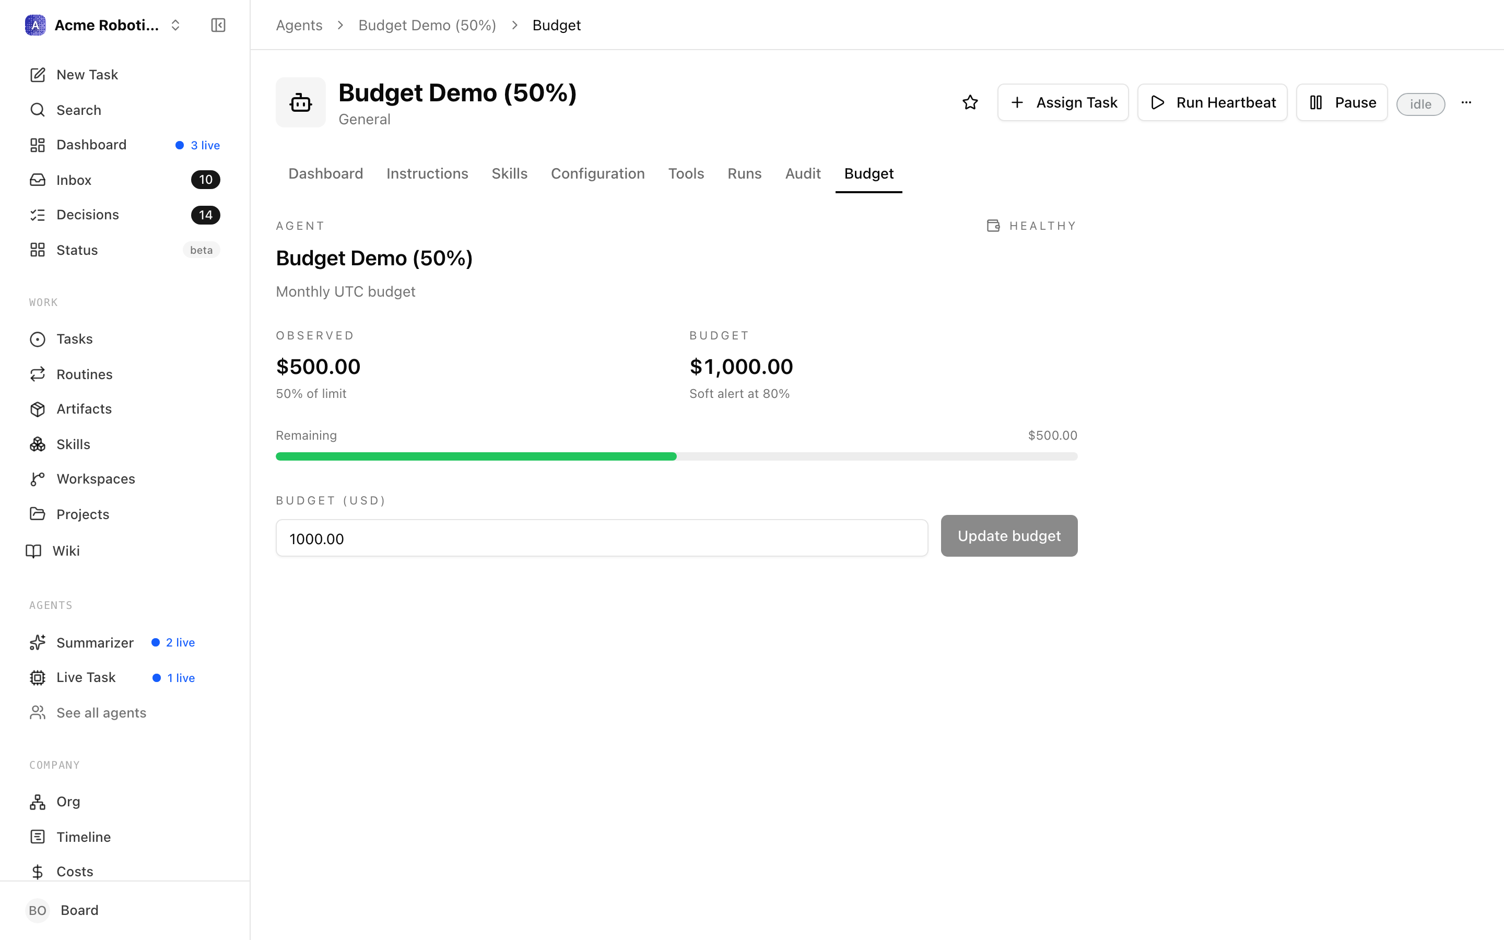The width and height of the screenshot is (1504, 940).
Task: Collapse the sidebar panel icon
Action: point(218,26)
